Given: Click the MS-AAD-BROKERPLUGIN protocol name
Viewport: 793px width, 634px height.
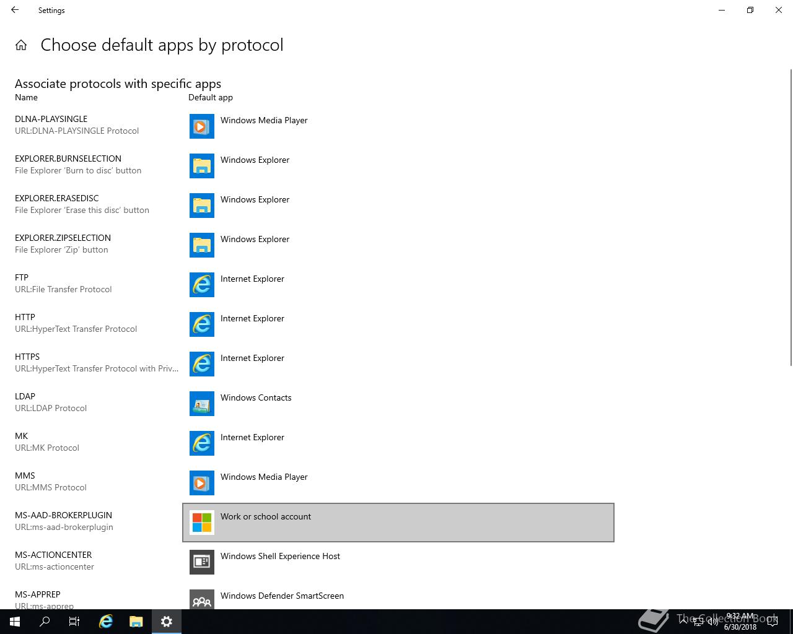Looking at the screenshot, I should pyautogui.click(x=63, y=515).
